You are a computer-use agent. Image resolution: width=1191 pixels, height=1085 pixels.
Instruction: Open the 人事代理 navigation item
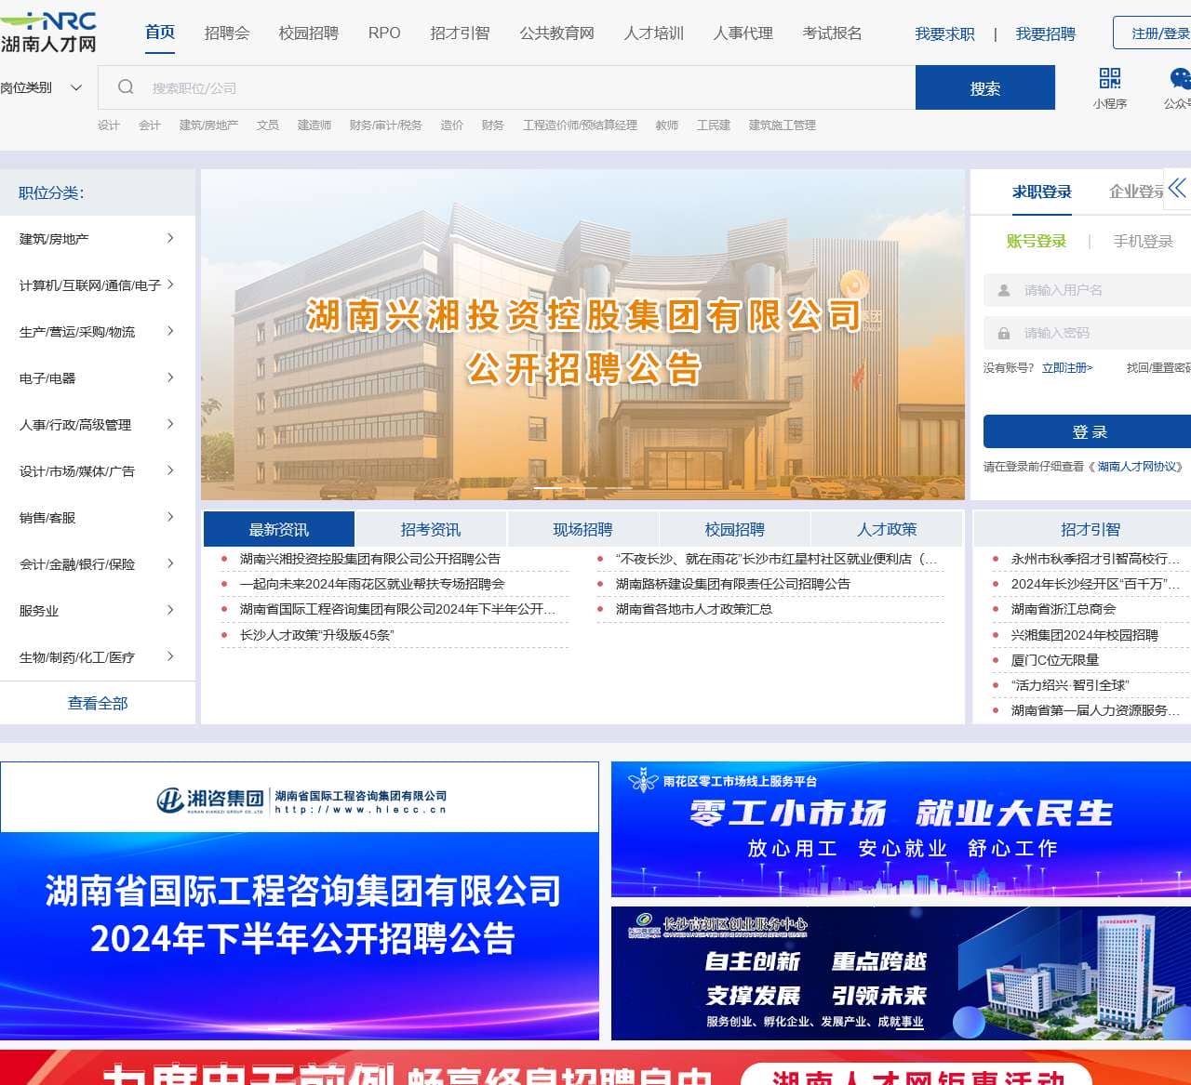pos(743,33)
